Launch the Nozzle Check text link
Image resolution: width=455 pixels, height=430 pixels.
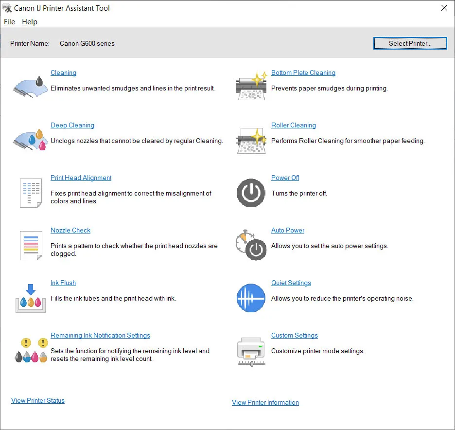tap(70, 230)
